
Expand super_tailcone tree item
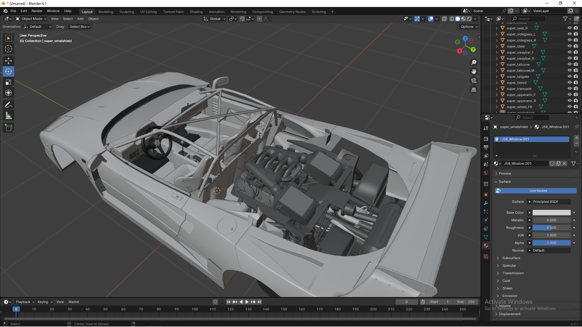click(497, 64)
